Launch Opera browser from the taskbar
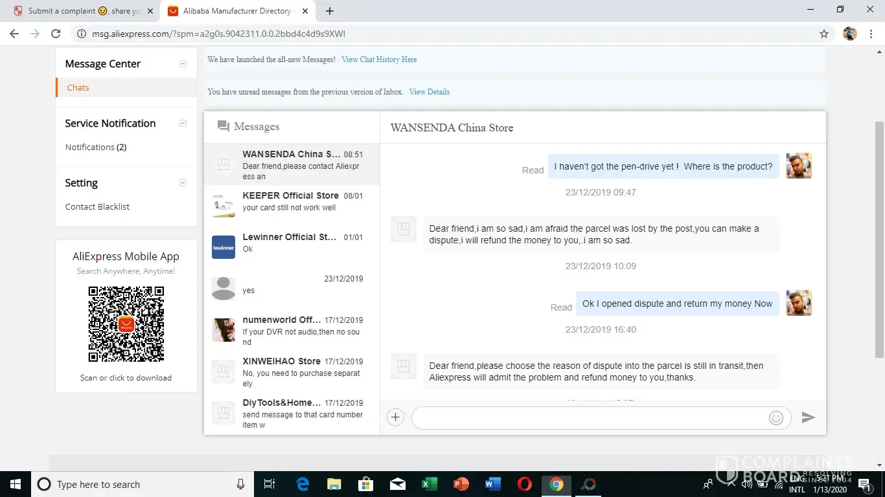This screenshot has width=885, height=497. click(525, 484)
